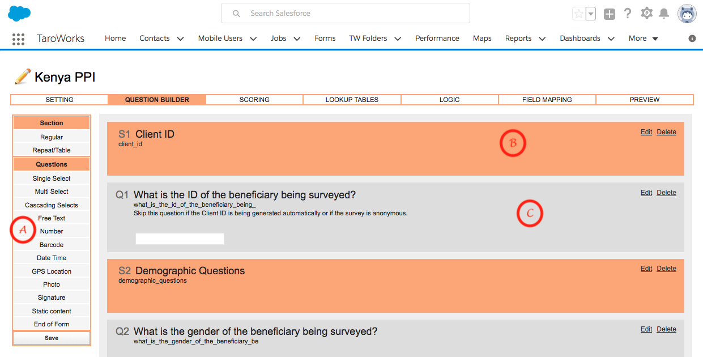
Task: Click the favorites star icon
Action: (578, 14)
